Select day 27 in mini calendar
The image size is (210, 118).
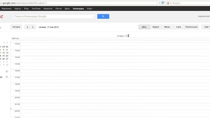pyautogui.click(x=7, y=59)
